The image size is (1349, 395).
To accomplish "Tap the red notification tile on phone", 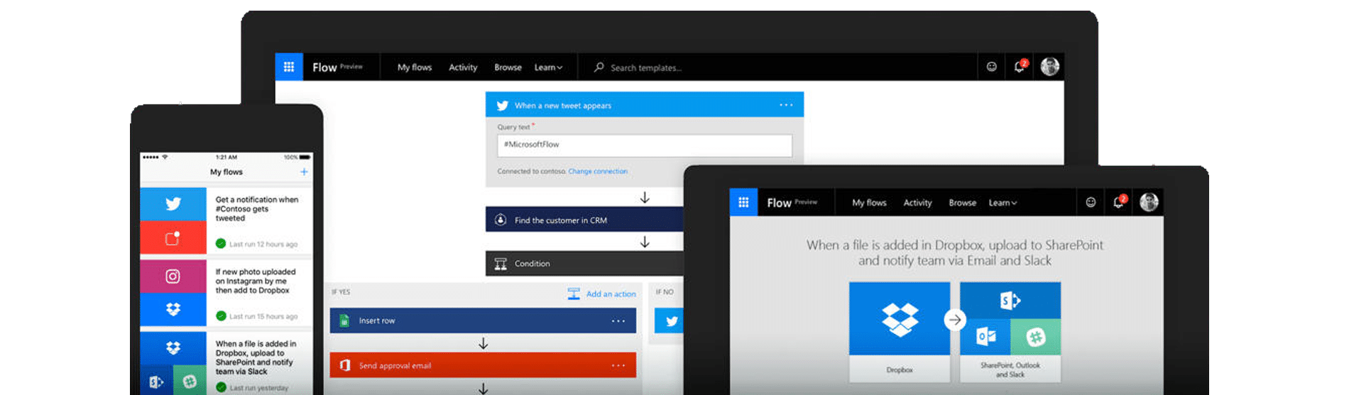I will (x=173, y=237).
